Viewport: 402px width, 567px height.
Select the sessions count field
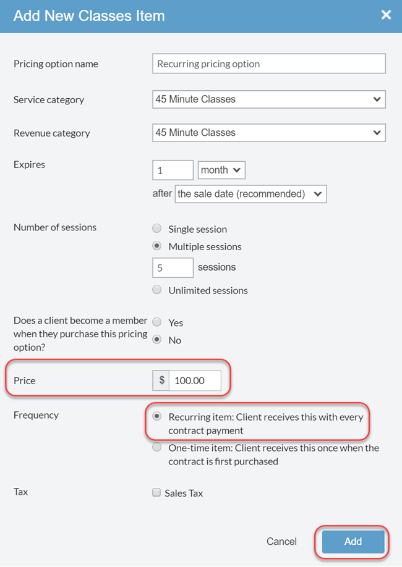(172, 267)
